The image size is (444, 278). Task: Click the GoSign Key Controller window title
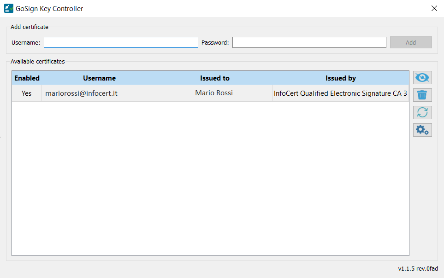tap(49, 9)
